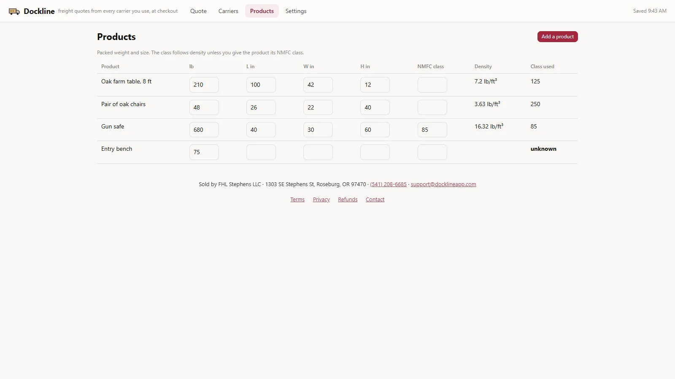The width and height of the screenshot is (675, 379).
Task: Click the Add a product button
Action: coord(557,37)
